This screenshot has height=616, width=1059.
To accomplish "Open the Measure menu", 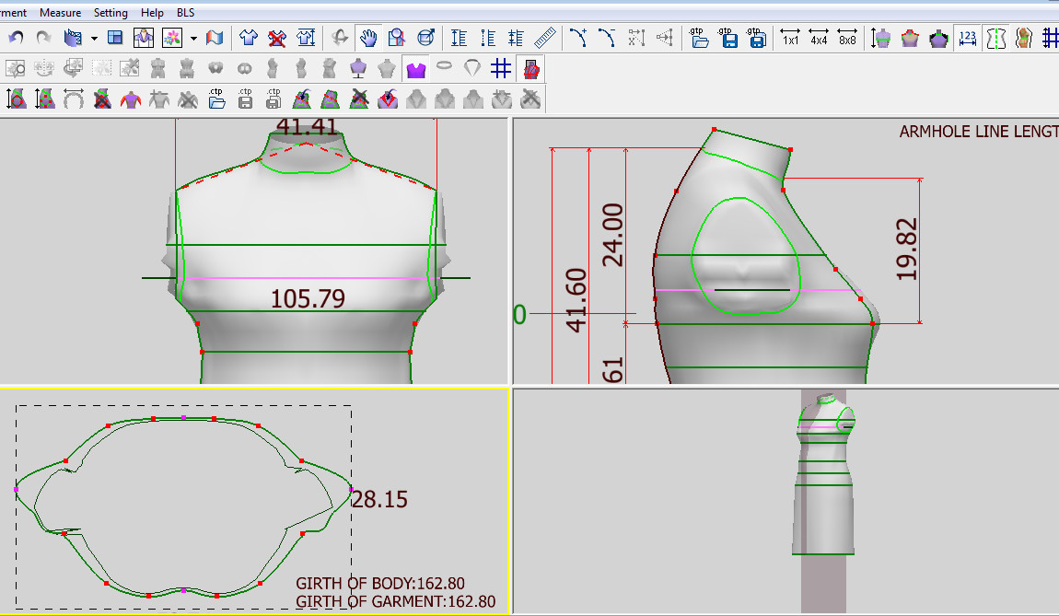I will pyautogui.click(x=61, y=13).
